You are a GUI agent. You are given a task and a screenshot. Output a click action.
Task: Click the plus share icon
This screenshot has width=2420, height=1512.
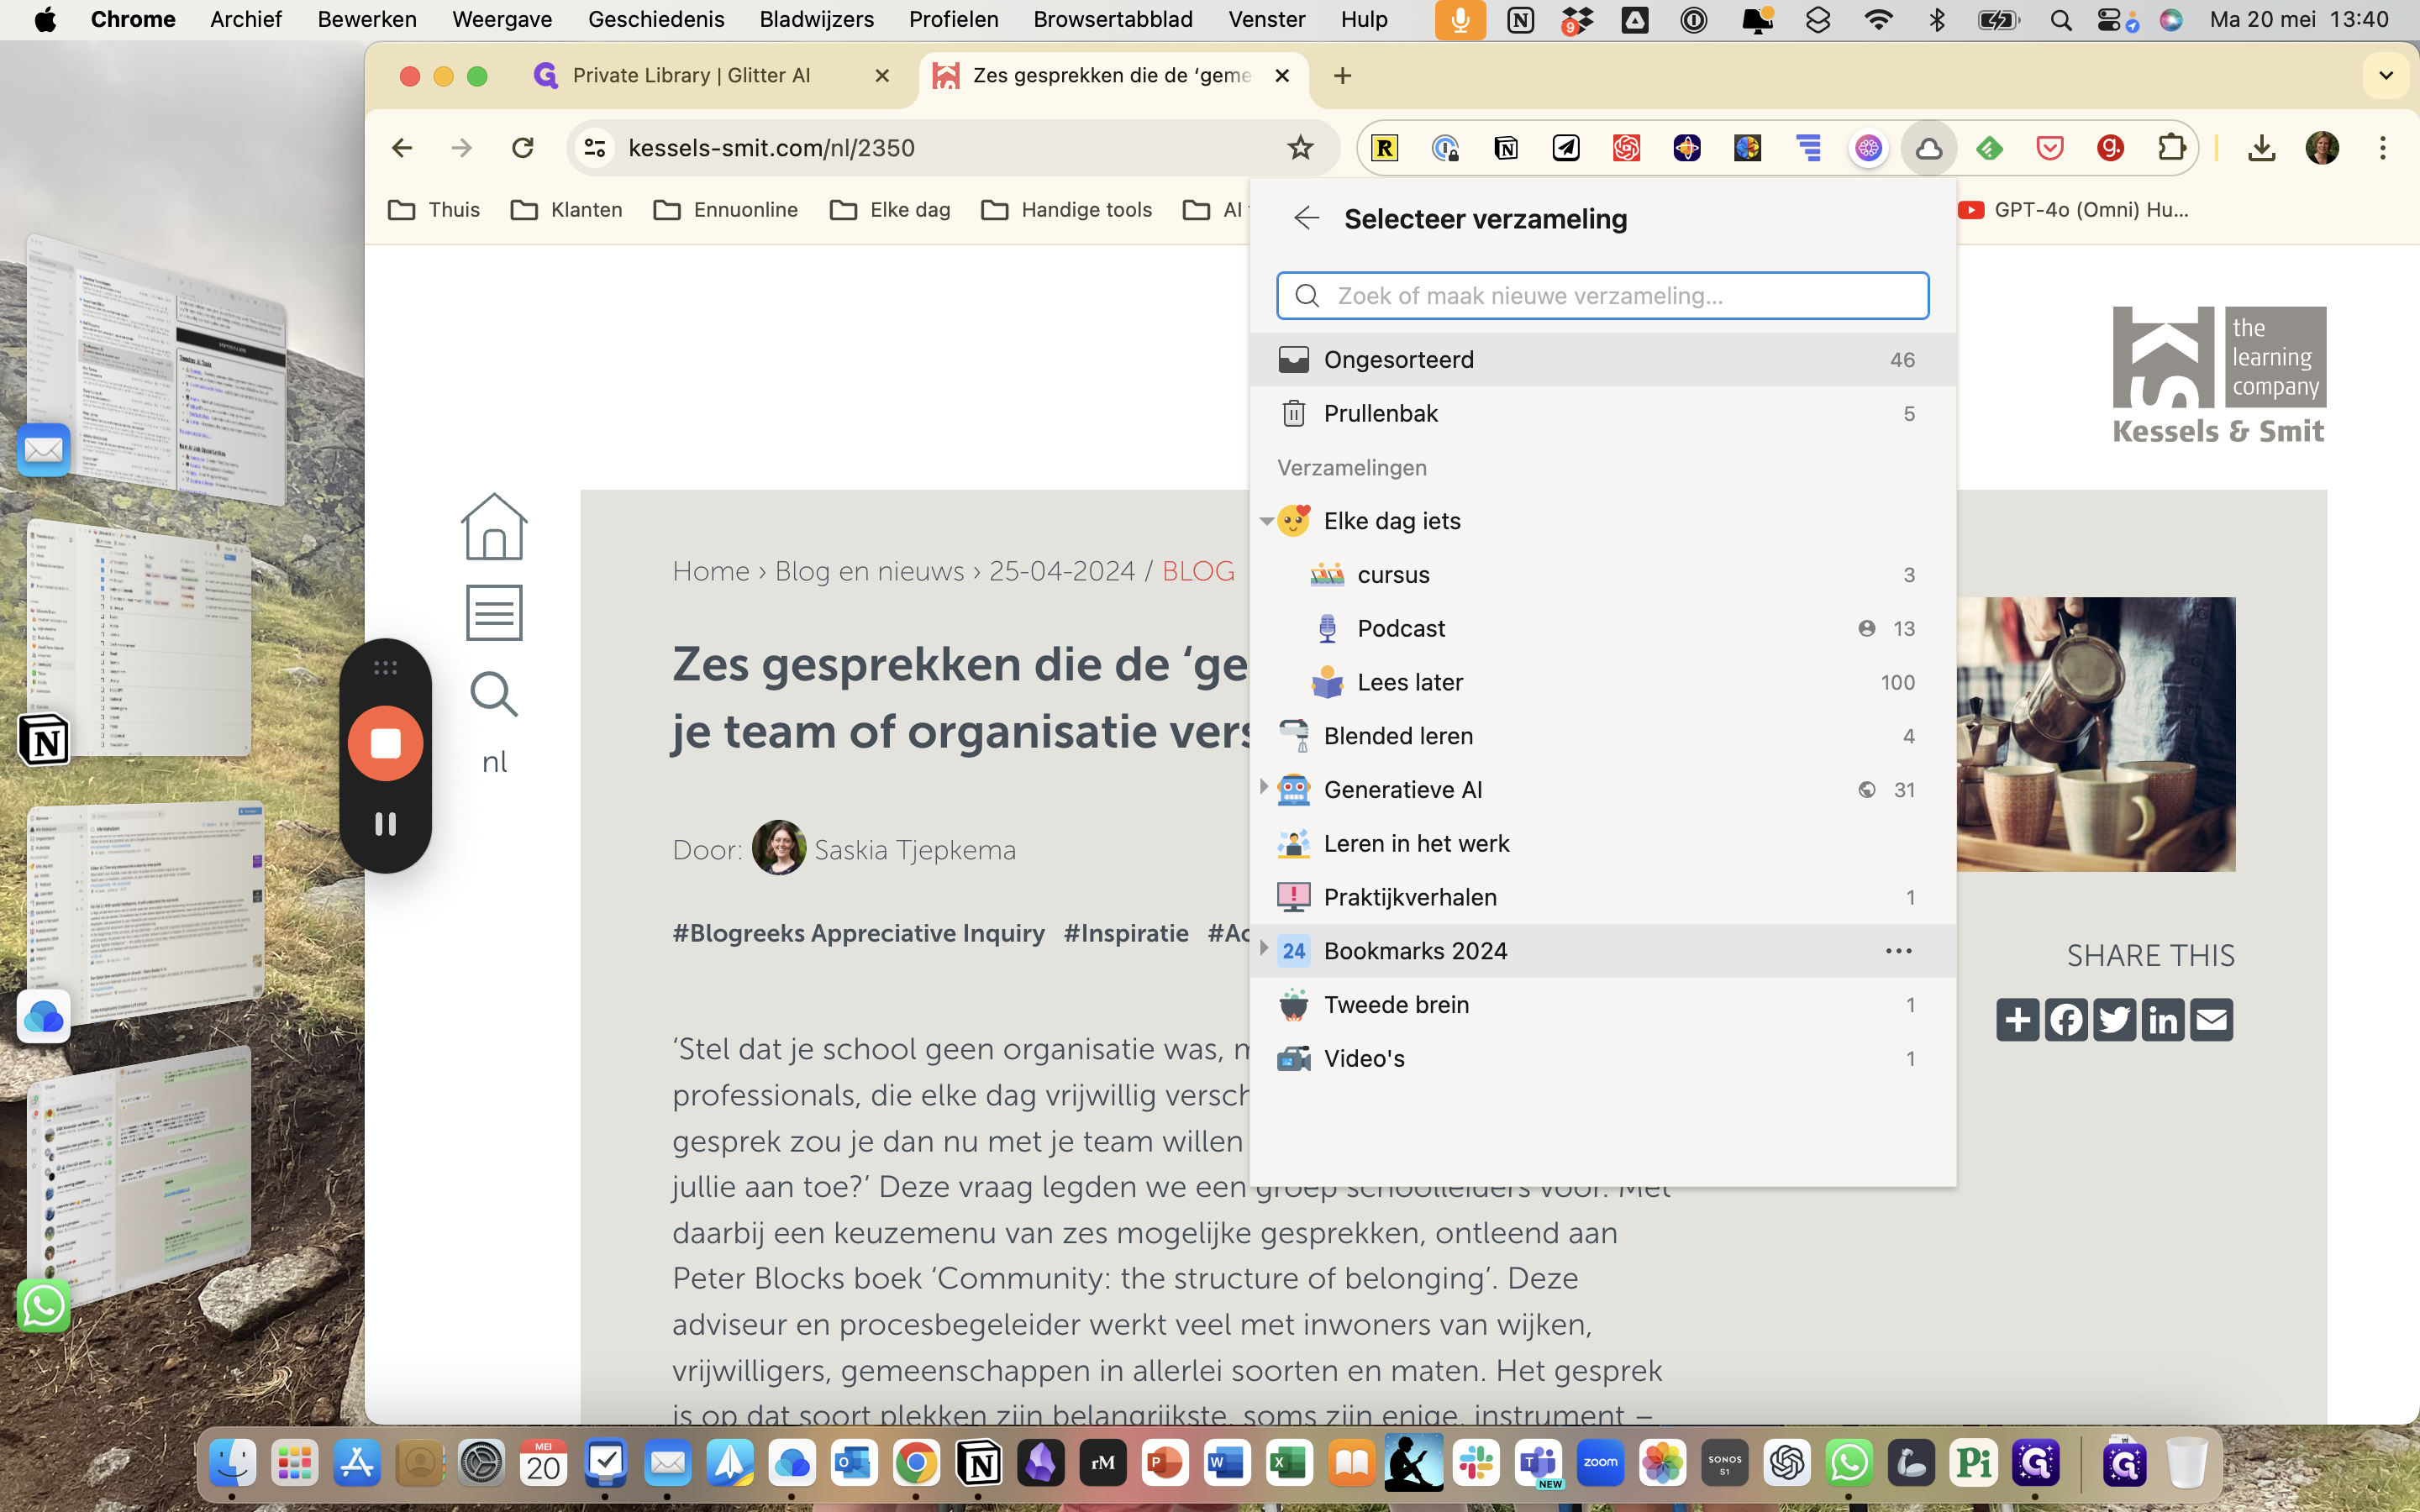click(2017, 1019)
